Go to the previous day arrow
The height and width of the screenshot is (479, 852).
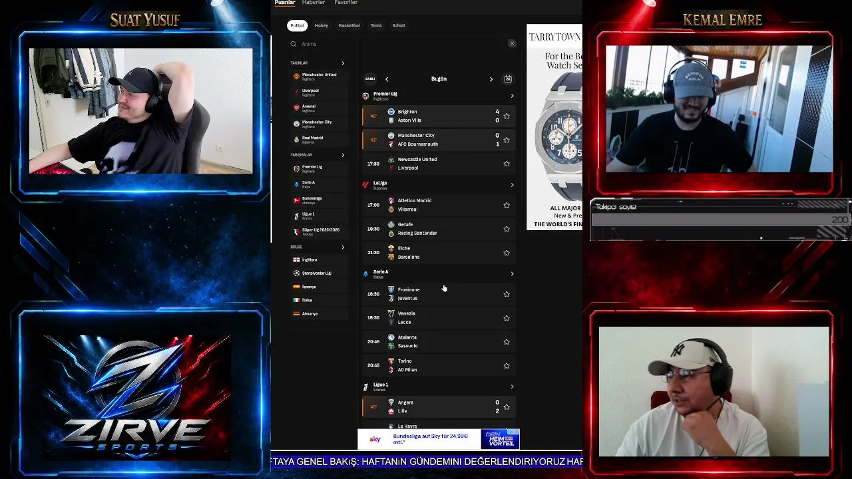click(387, 79)
